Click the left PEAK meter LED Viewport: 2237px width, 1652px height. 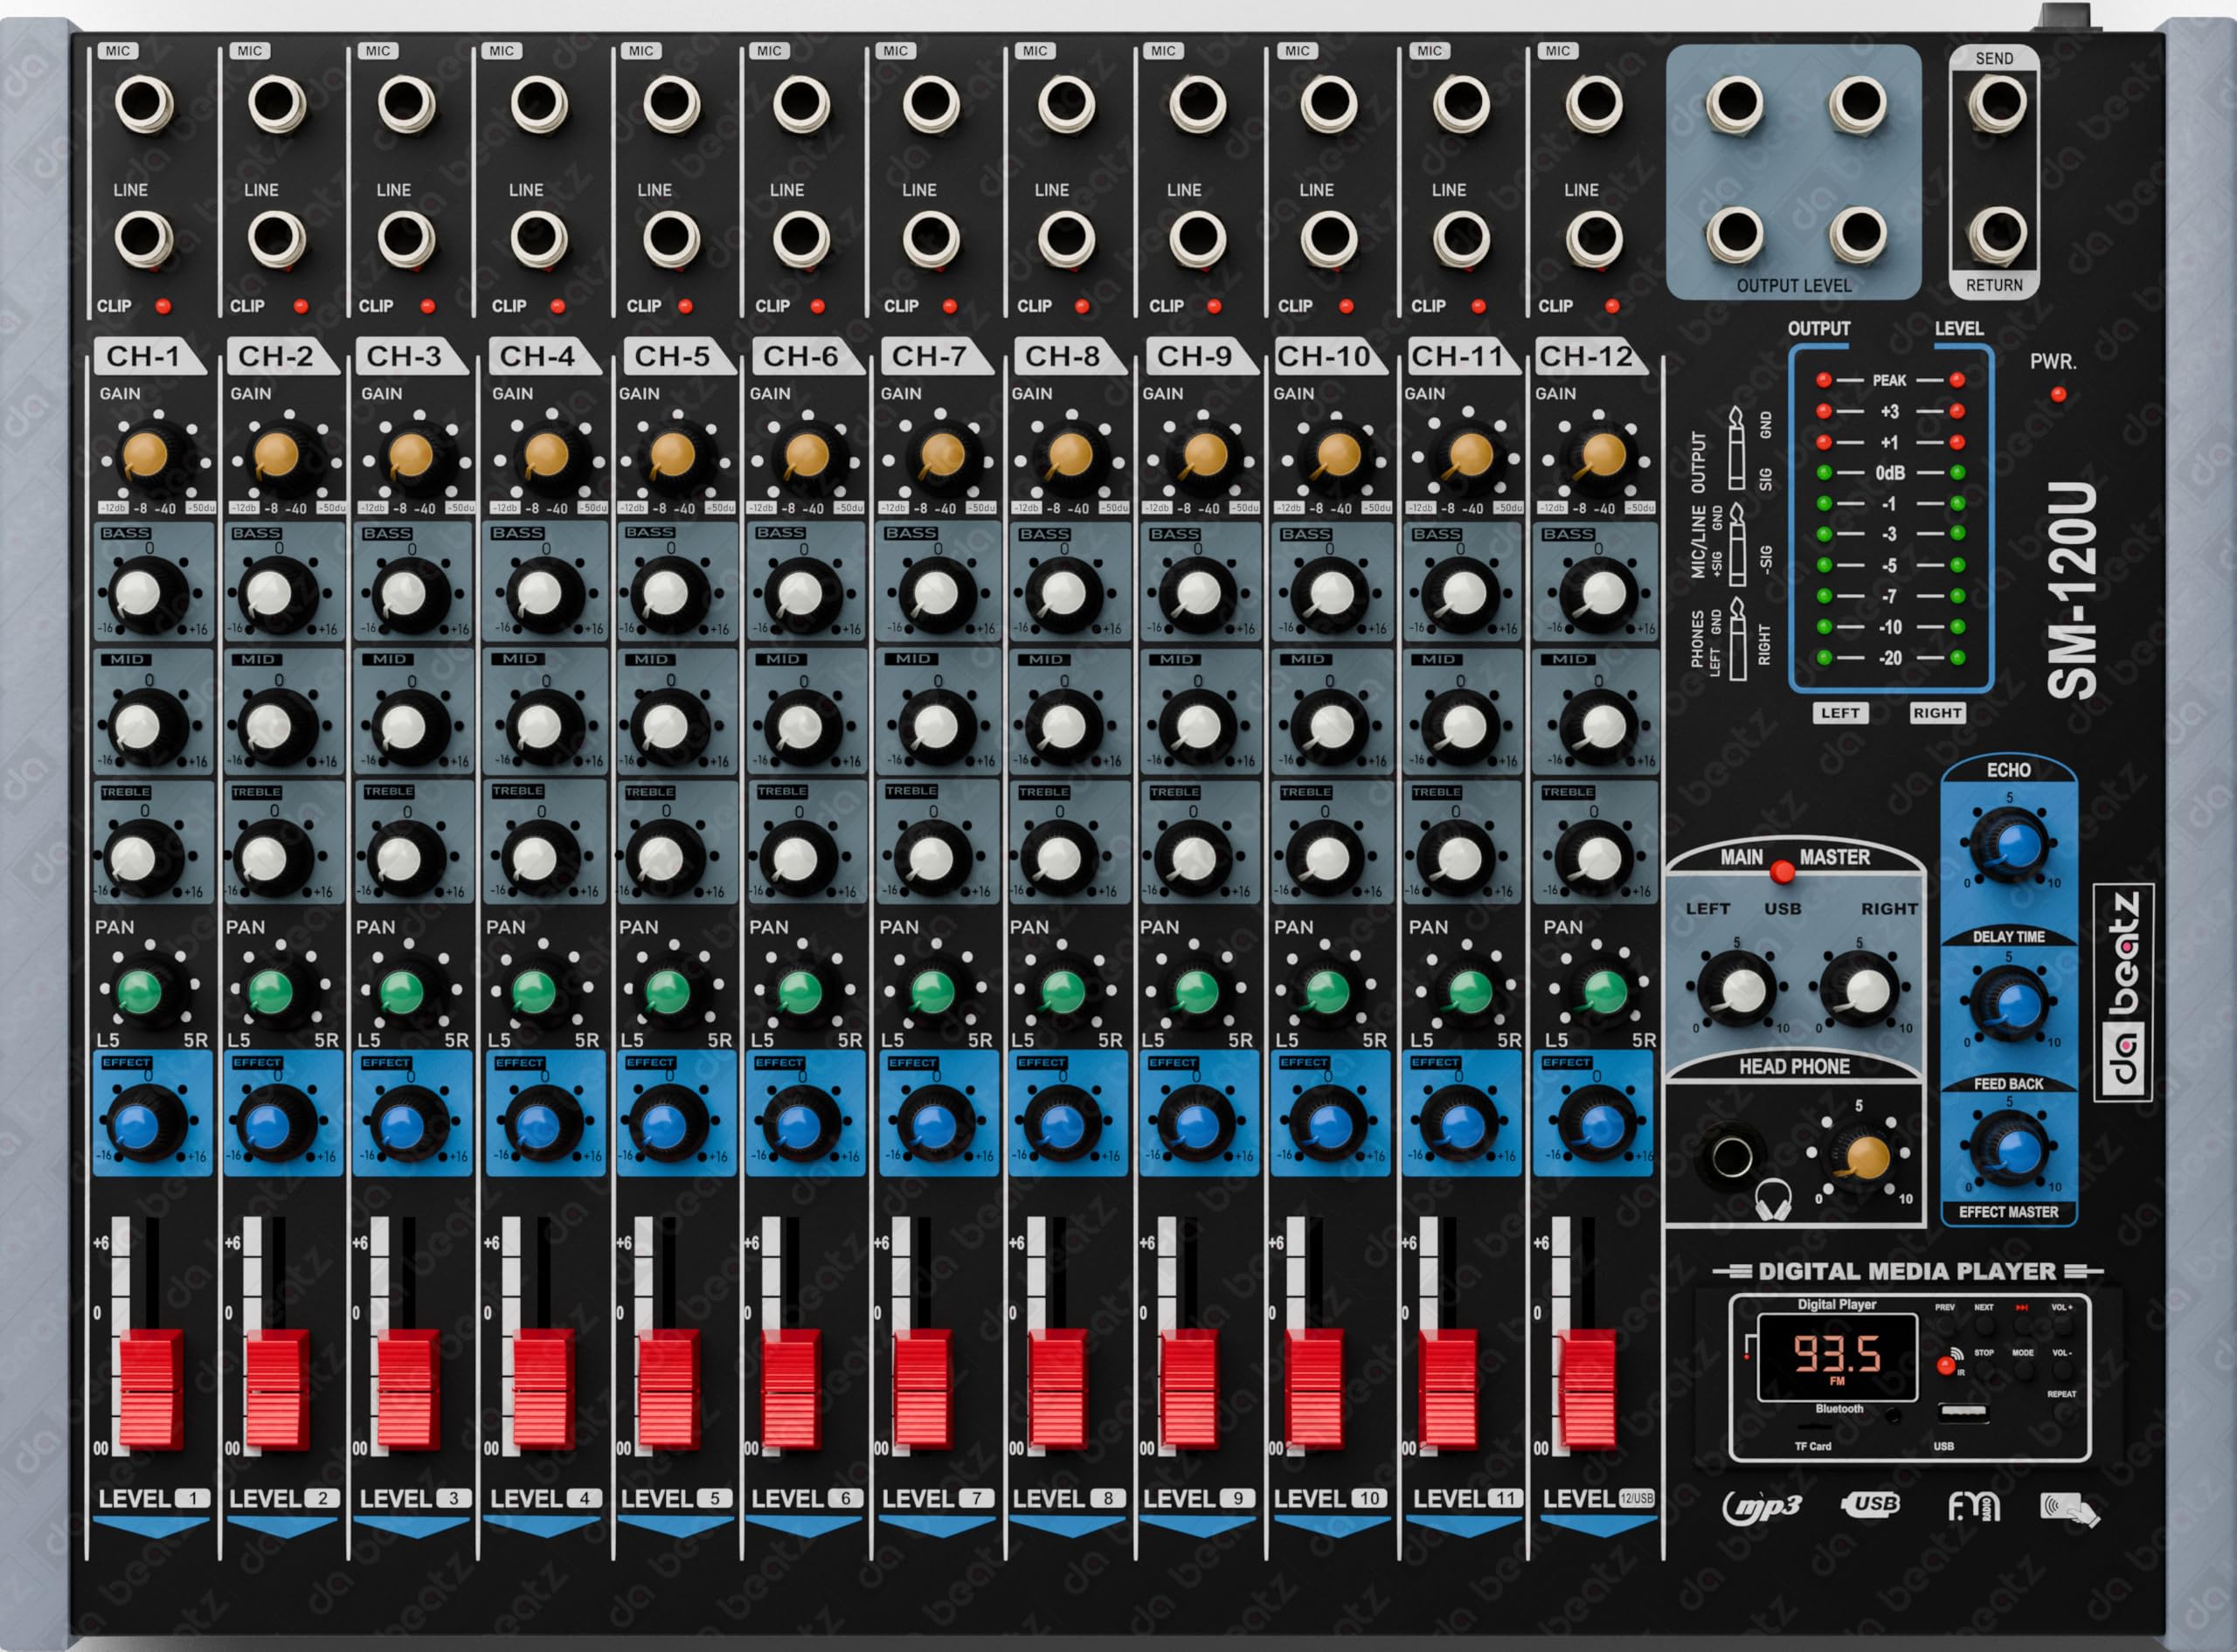click(x=1824, y=380)
